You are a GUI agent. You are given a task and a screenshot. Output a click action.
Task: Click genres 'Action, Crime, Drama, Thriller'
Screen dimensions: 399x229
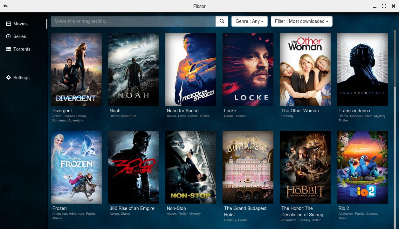(x=188, y=116)
